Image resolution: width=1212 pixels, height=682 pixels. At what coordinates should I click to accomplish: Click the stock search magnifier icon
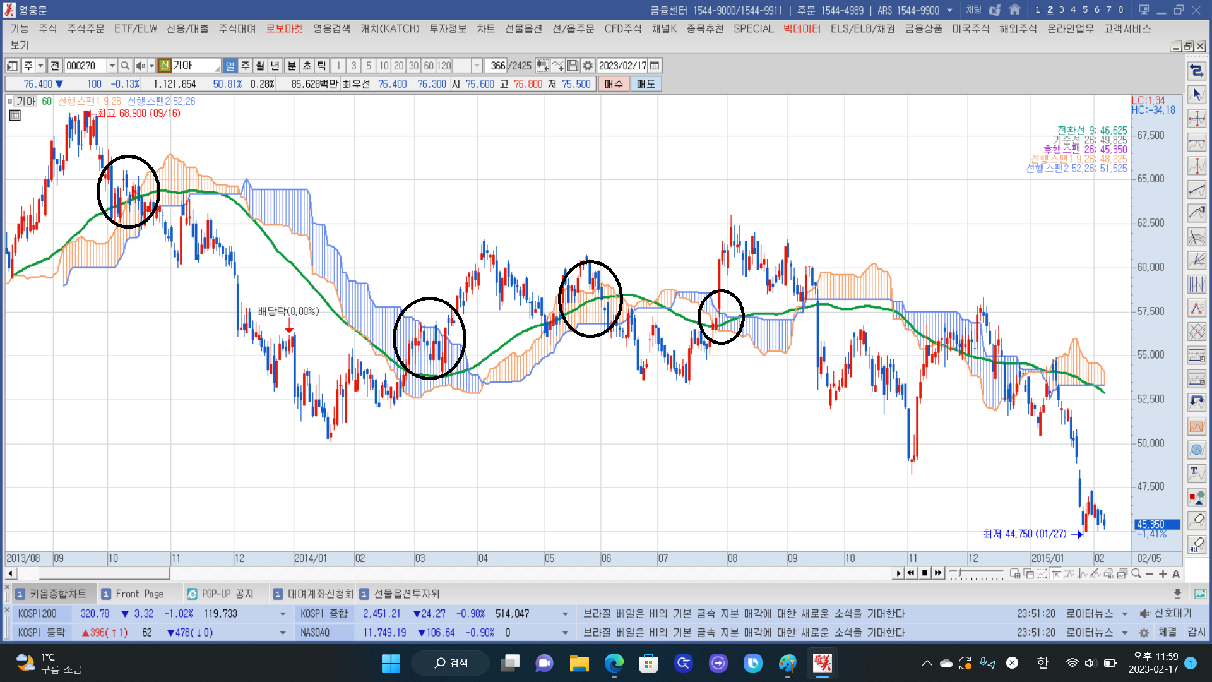[125, 66]
